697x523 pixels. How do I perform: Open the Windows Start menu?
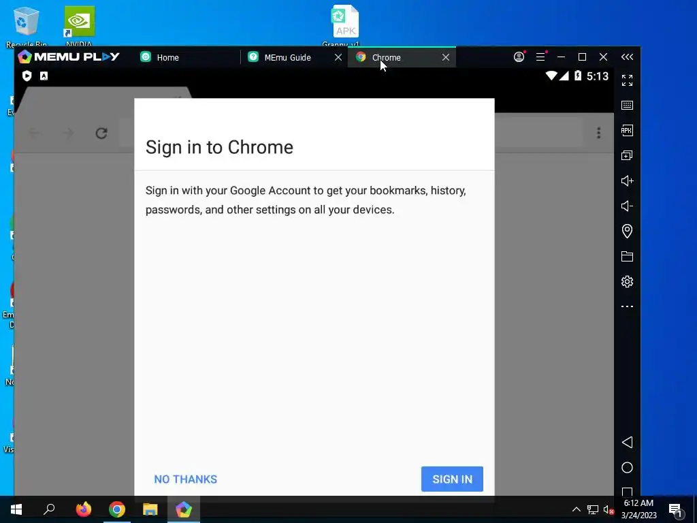point(16,509)
